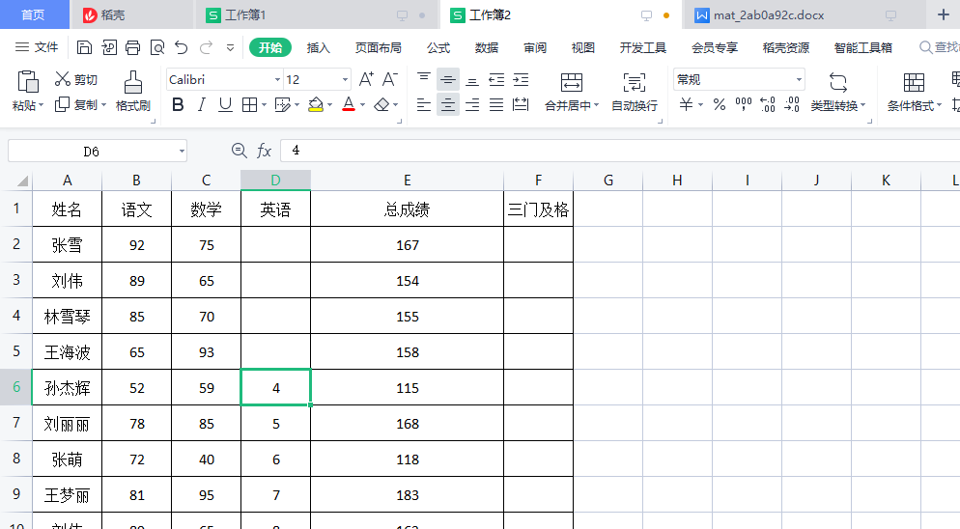Apply the yellow fill color bucket
This screenshot has height=529, width=960.
pyautogui.click(x=316, y=104)
